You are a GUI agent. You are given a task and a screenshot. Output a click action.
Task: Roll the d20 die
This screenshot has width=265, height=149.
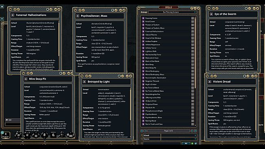point(18,135)
